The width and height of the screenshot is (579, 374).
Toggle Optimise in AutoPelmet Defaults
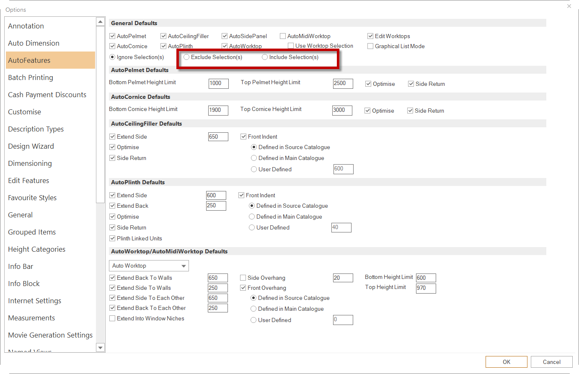(368, 84)
